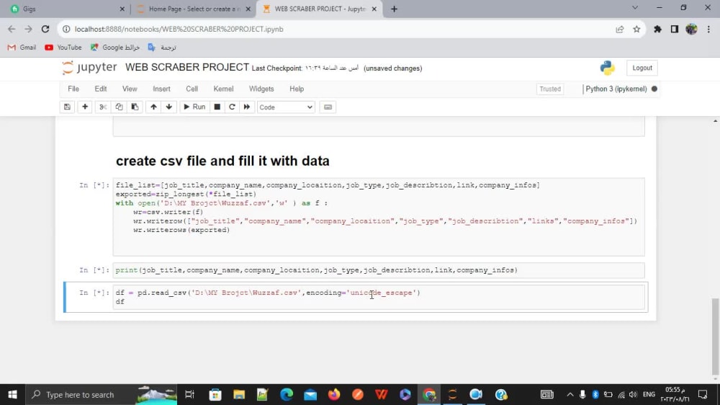Click the Last Checkpoint text
Image resolution: width=720 pixels, height=405 pixels.
click(x=305, y=68)
